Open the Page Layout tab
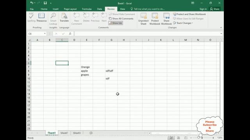250x140 pixels. click(70, 9)
